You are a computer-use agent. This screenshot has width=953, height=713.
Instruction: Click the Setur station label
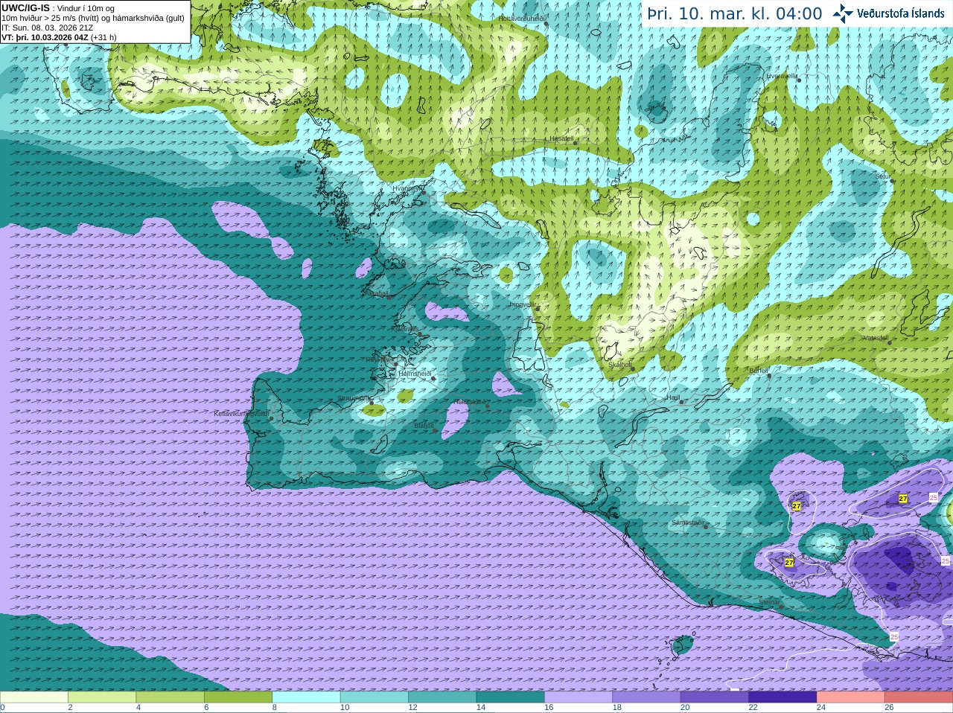pos(882,176)
